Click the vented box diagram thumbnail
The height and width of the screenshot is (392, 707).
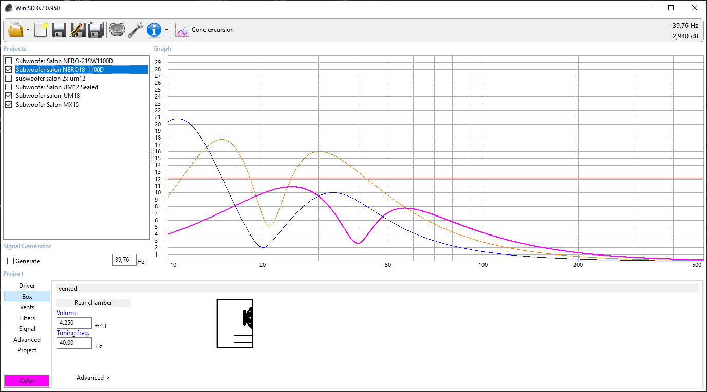pos(235,324)
